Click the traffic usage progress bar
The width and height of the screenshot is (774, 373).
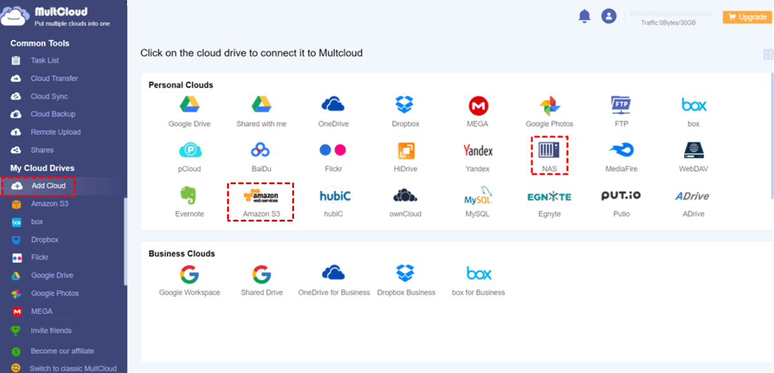click(x=671, y=14)
